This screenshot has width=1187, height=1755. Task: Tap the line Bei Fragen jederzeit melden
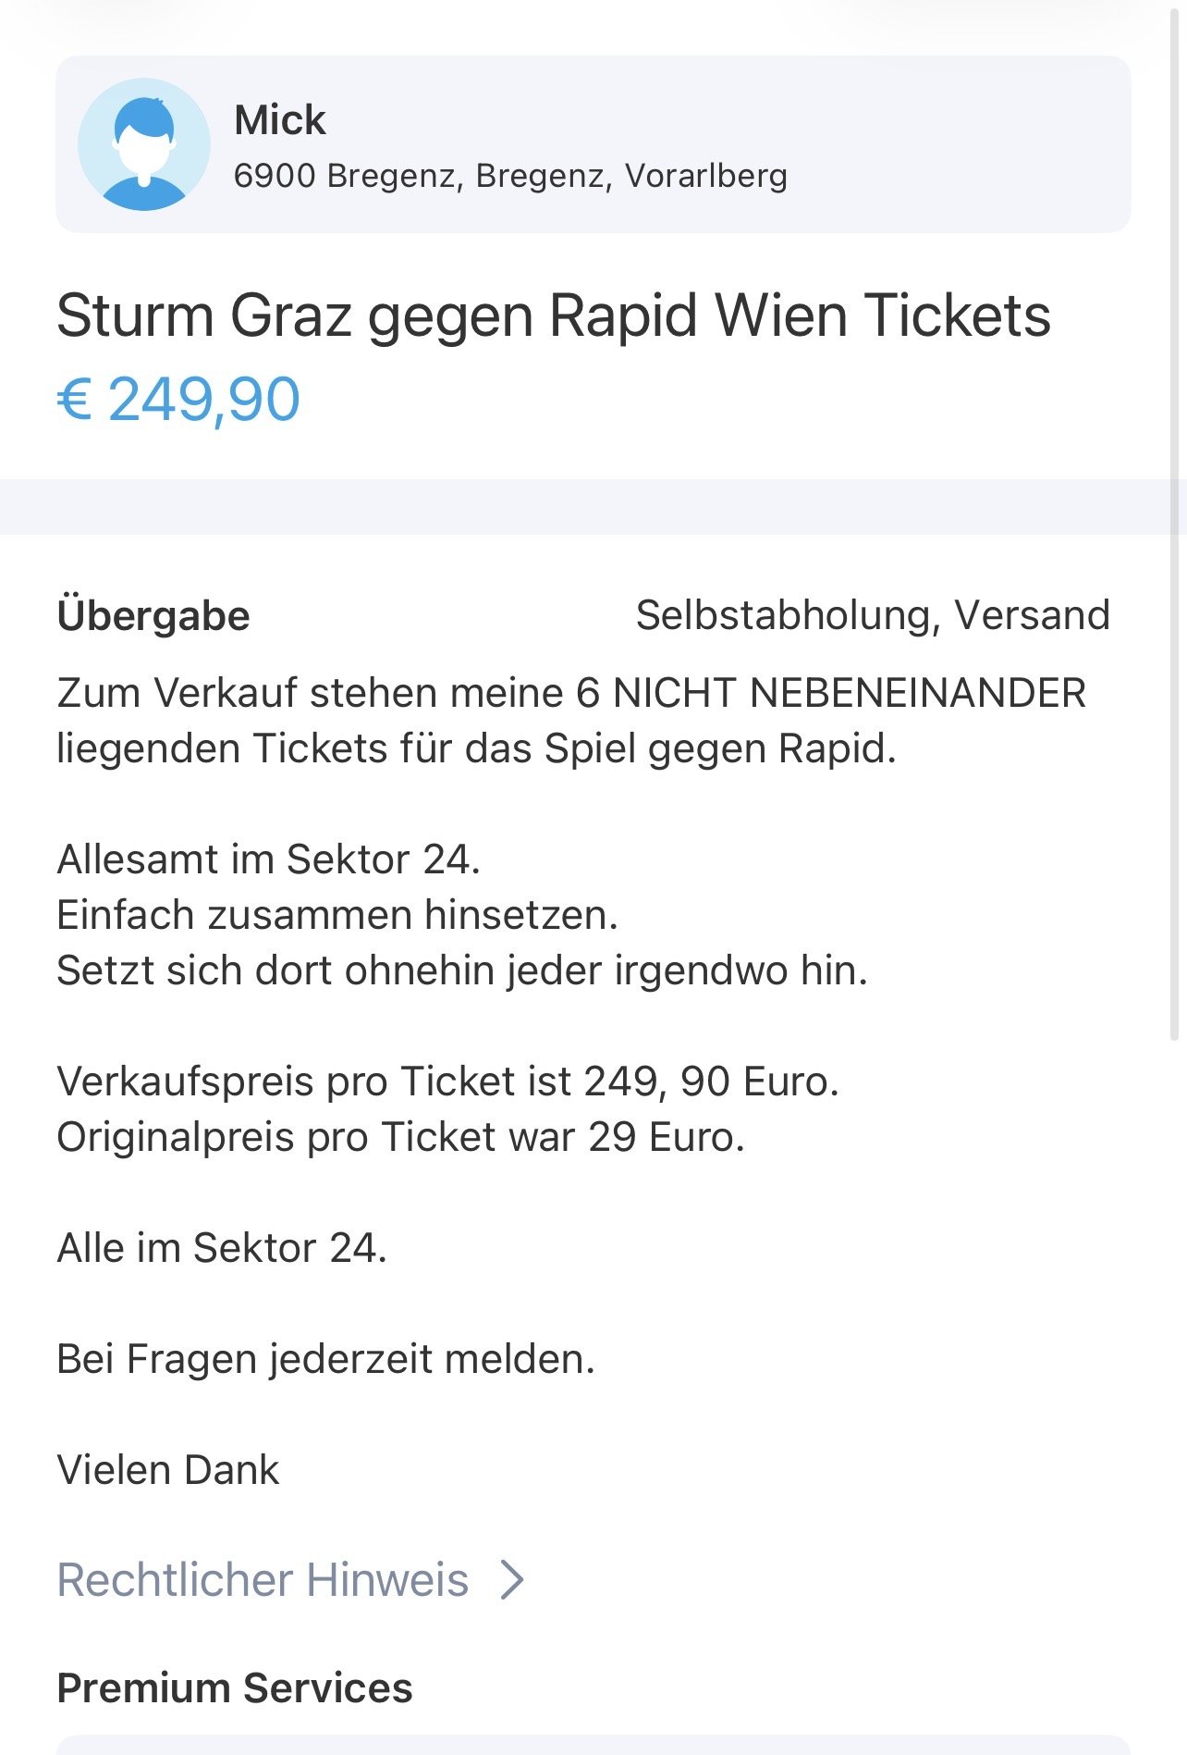325,1359
